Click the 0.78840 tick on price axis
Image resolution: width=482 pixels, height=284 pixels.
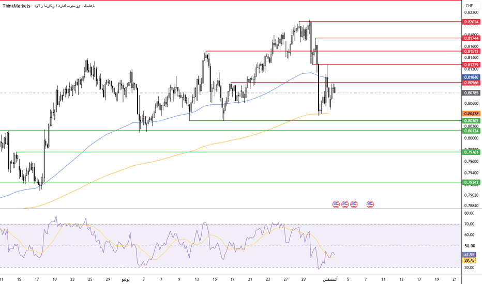[472, 206]
